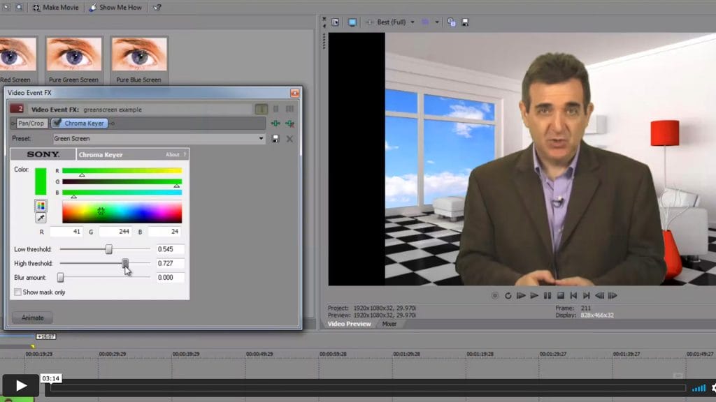
Task: Close the Video Event FX window
Action: 294,93
